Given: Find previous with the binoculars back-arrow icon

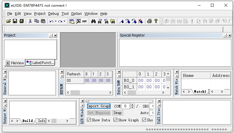Looking at the screenshot, I should coord(106,21).
